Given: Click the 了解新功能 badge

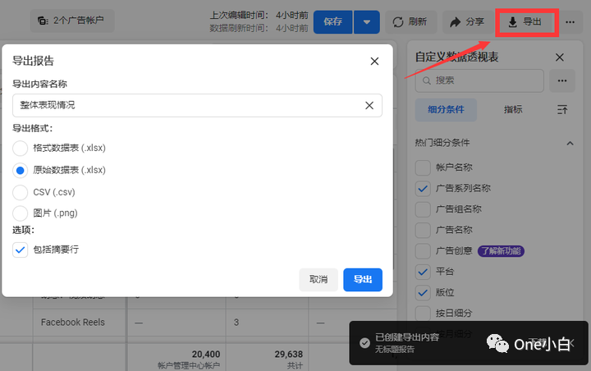Looking at the screenshot, I should (501, 250).
